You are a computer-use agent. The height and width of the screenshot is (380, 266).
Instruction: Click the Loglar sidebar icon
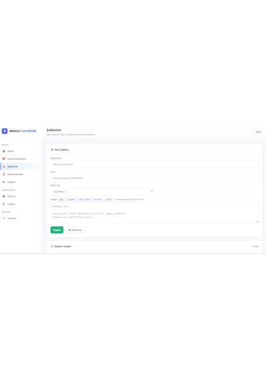point(3,204)
